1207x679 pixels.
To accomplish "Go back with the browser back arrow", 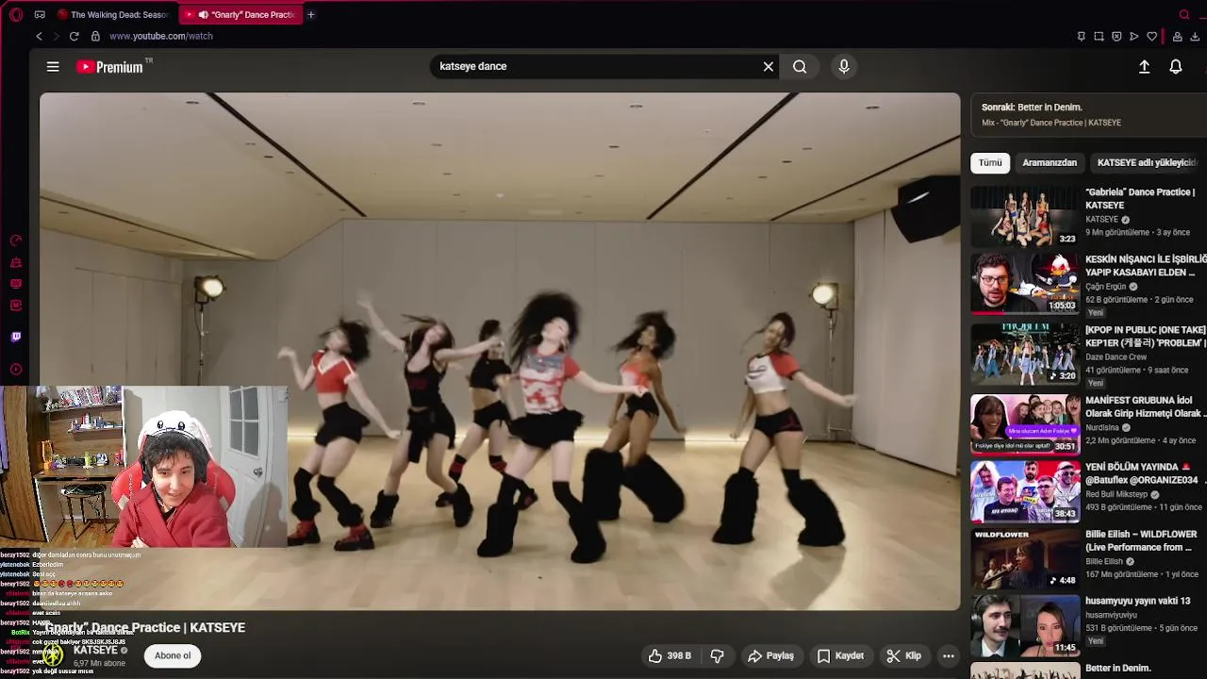I will tap(39, 36).
